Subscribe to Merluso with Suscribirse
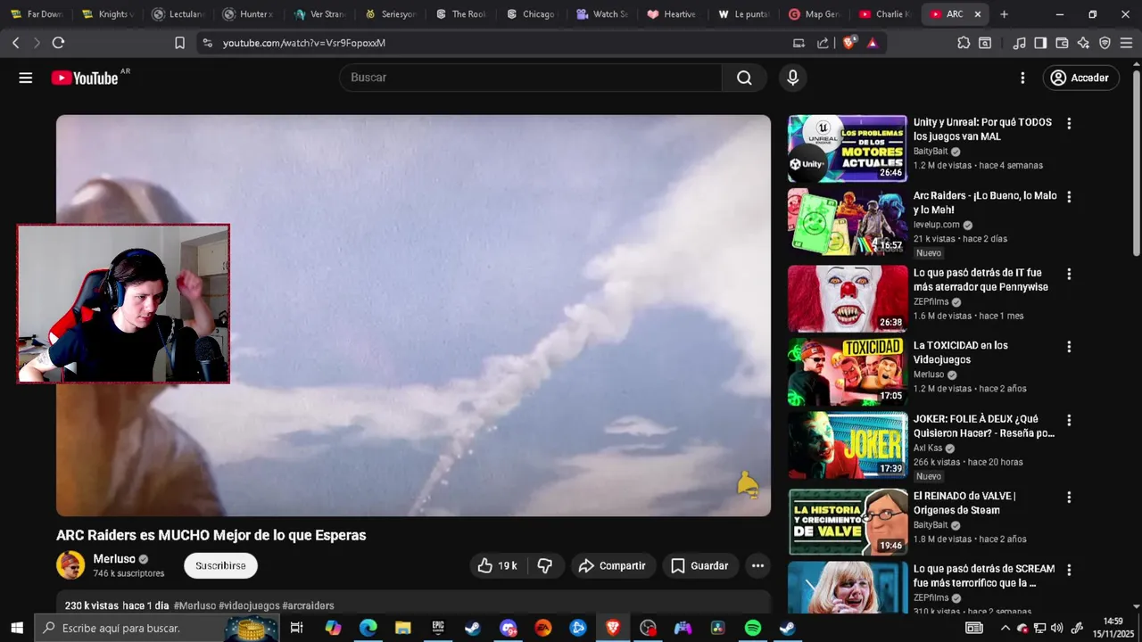 tap(220, 565)
